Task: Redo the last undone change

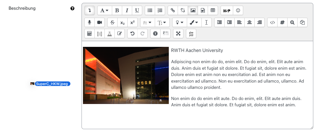Action: 142,33
